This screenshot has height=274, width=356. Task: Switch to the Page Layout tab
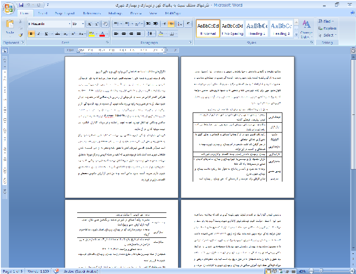point(64,13)
